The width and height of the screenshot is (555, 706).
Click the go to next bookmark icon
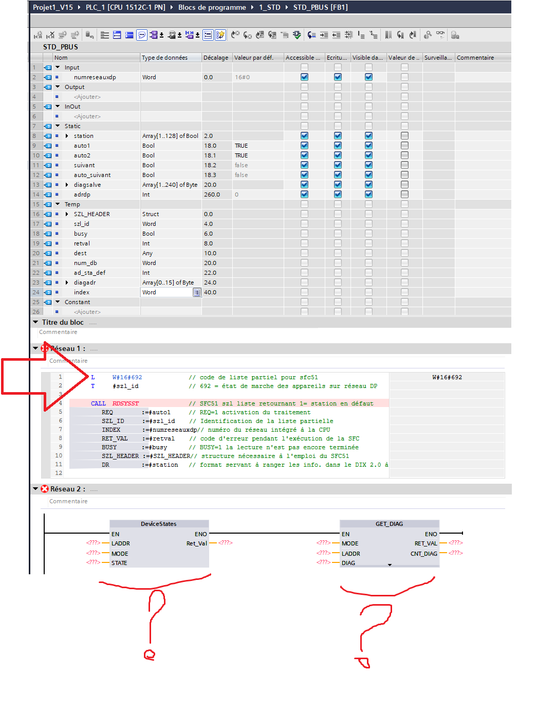(x=400, y=35)
